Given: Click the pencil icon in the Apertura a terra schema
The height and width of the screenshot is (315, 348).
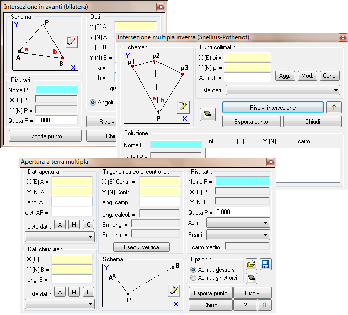Looking at the screenshot, I should [174, 290].
